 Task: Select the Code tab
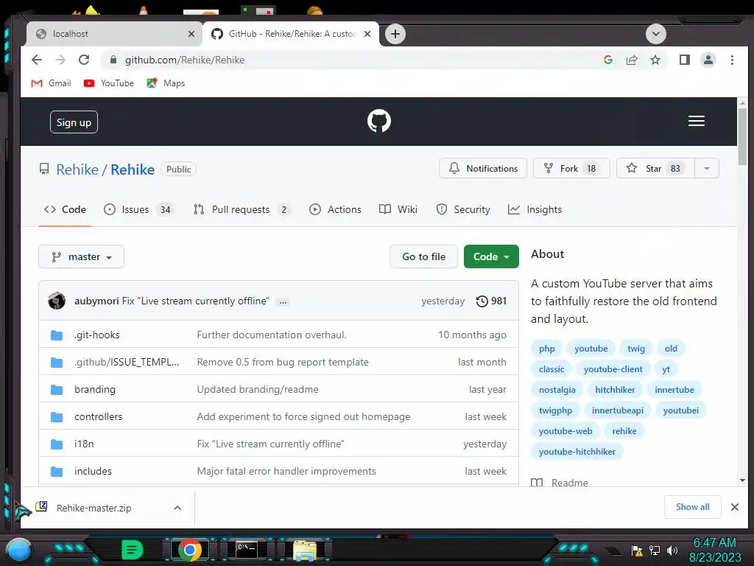pos(65,209)
